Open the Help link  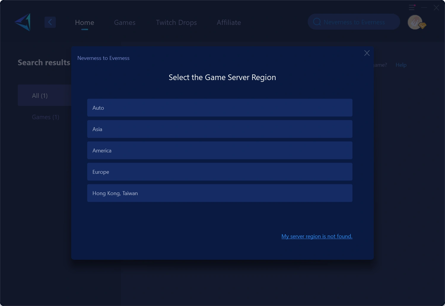coord(401,65)
